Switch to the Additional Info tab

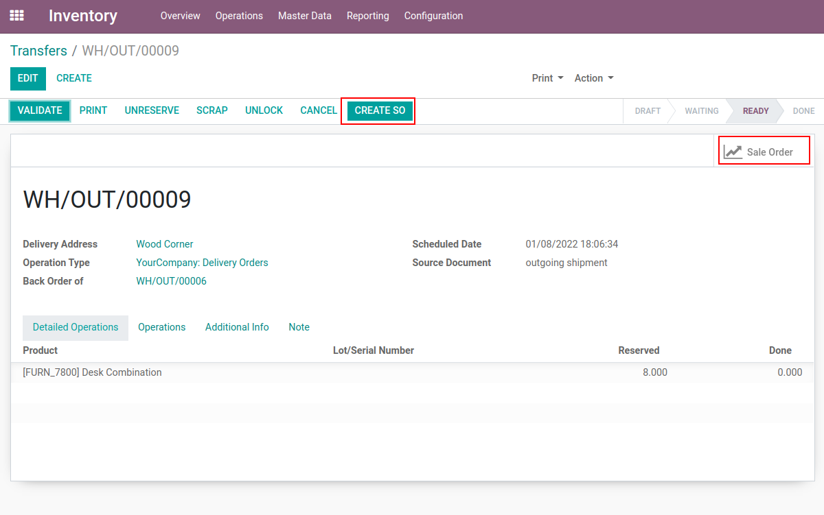(x=237, y=327)
